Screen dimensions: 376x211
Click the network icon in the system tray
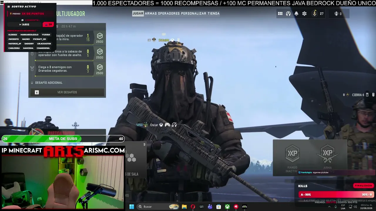coord(351,207)
